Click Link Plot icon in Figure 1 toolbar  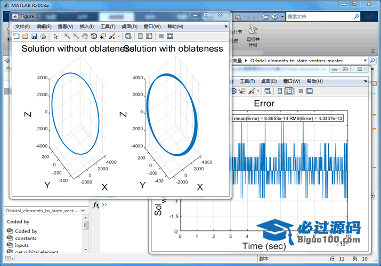click(x=128, y=36)
